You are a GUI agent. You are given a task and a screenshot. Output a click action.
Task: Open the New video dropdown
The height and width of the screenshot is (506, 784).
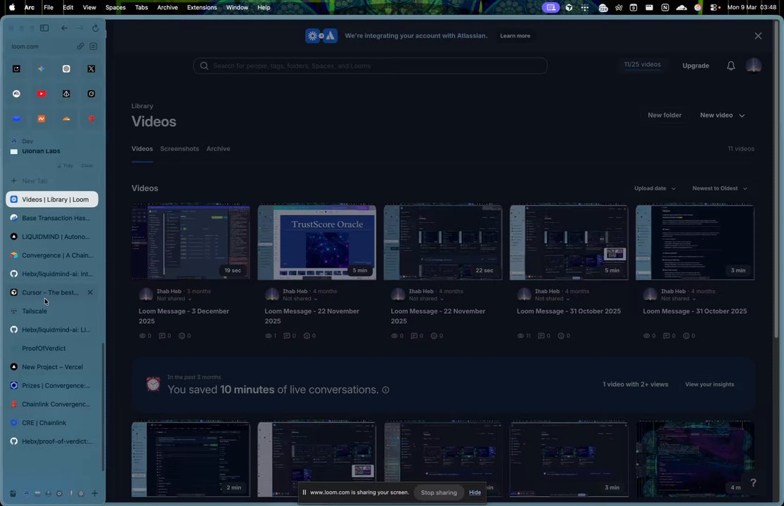tap(722, 115)
